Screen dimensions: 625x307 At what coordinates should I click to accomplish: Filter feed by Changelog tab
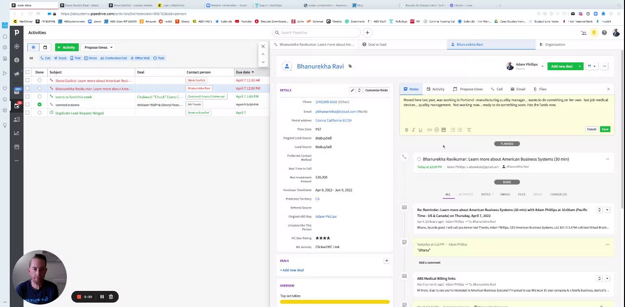point(558,194)
